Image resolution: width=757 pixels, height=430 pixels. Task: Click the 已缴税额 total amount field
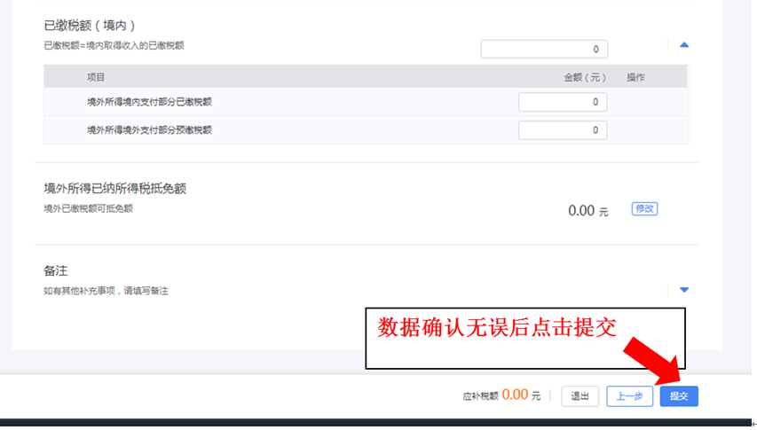tap(544, 49)
